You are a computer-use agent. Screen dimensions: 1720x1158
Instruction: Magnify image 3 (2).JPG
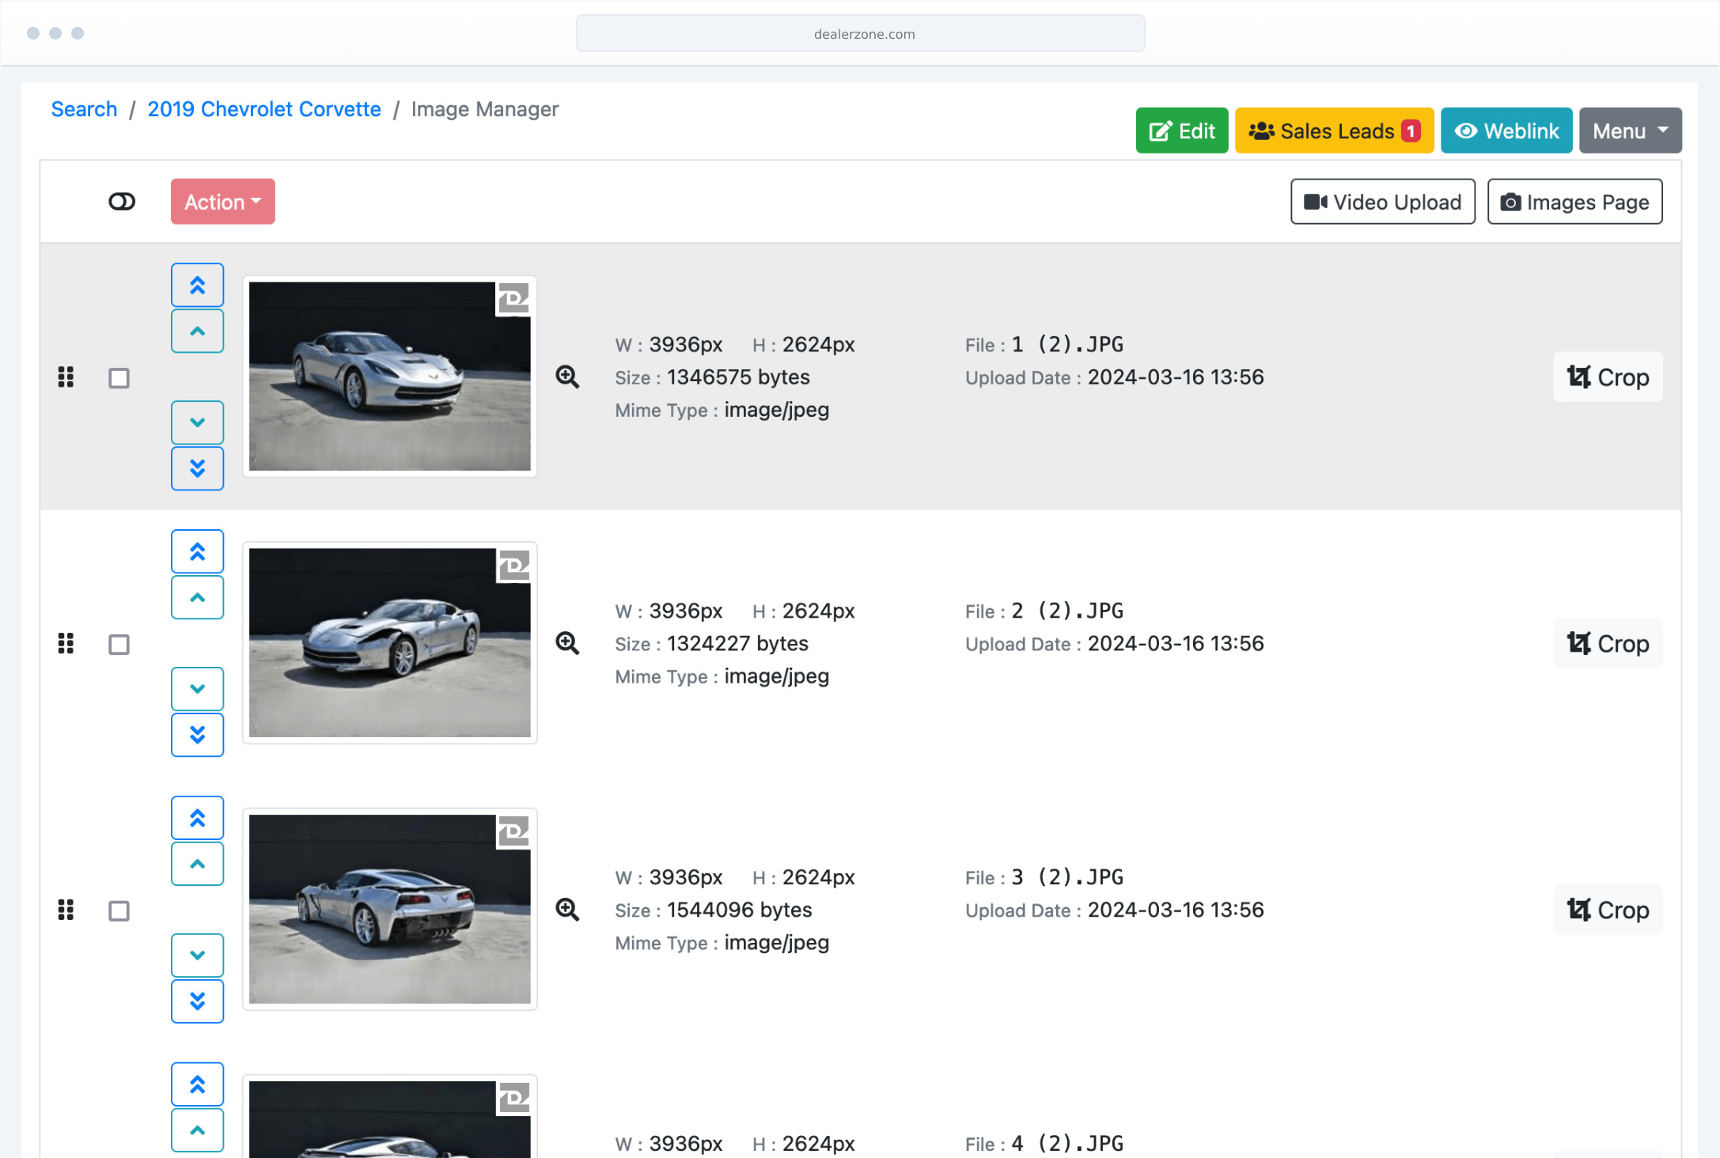(x=568, y=910)
